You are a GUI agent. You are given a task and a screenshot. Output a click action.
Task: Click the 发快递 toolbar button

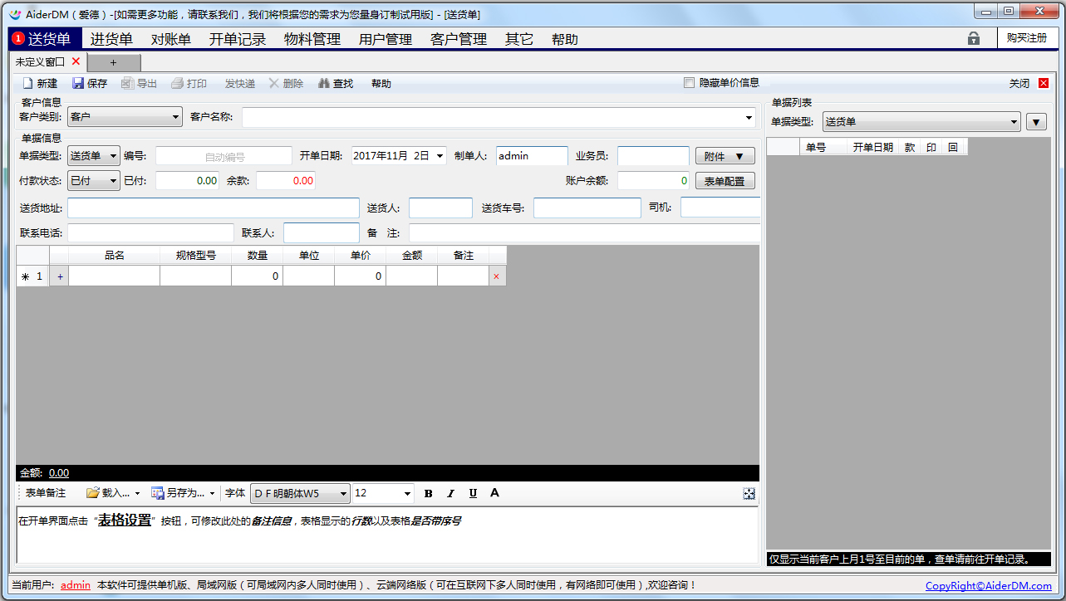[x=240, y=83]
